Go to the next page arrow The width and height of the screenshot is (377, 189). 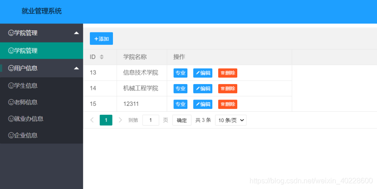(x=121, y=120)
